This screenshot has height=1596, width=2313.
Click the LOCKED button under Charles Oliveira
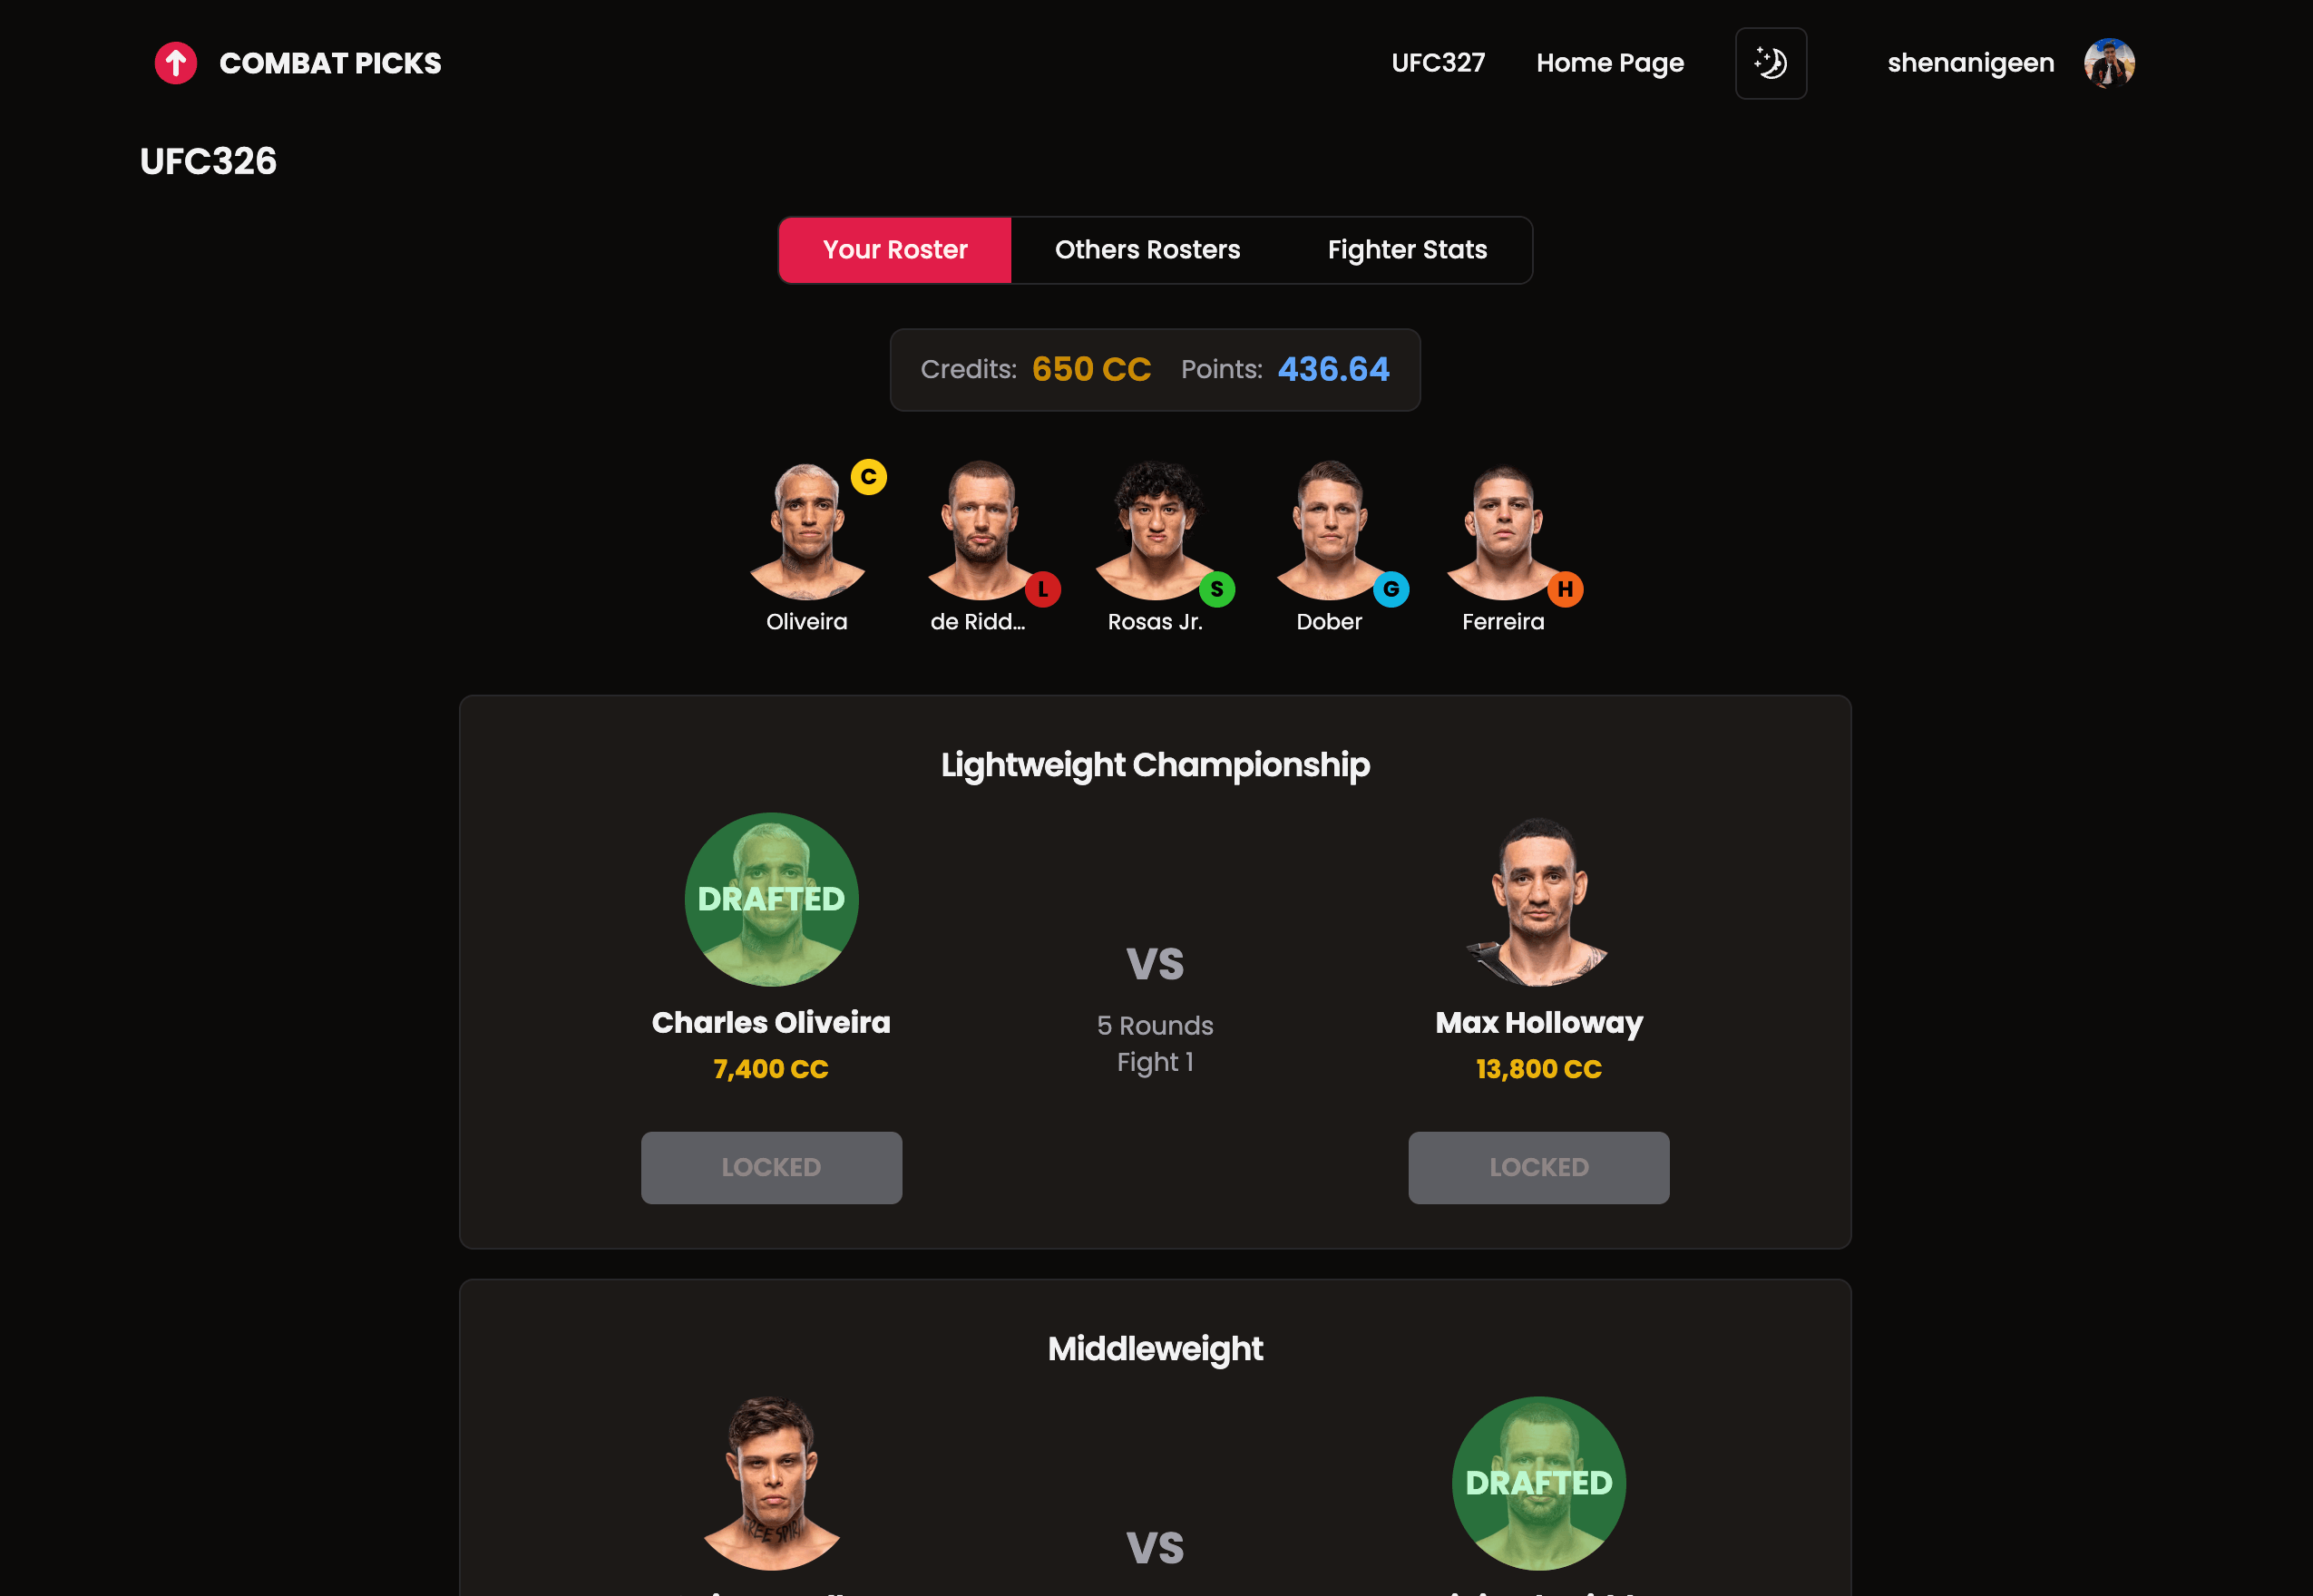(771, 1167)
